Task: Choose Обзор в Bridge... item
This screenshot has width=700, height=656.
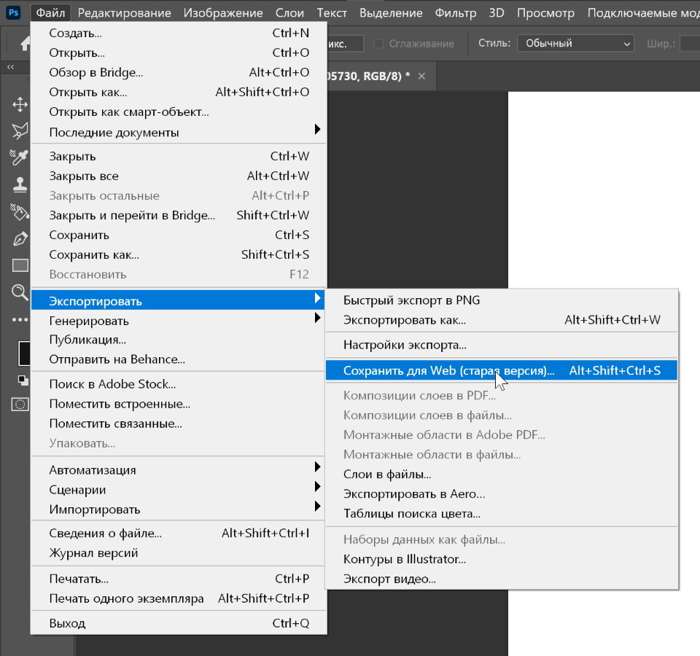Action: [x=179, y=72]
